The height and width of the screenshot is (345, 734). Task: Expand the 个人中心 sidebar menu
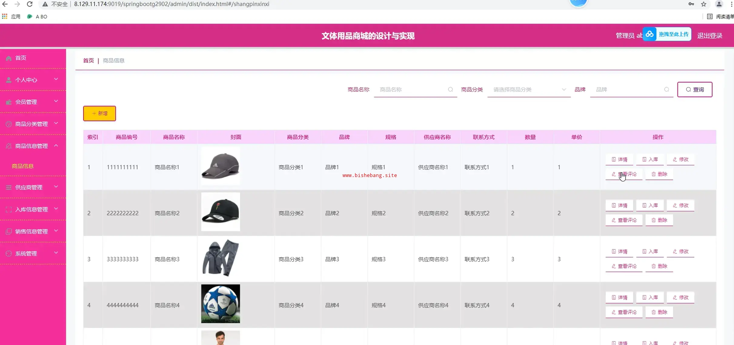[33, 80]
